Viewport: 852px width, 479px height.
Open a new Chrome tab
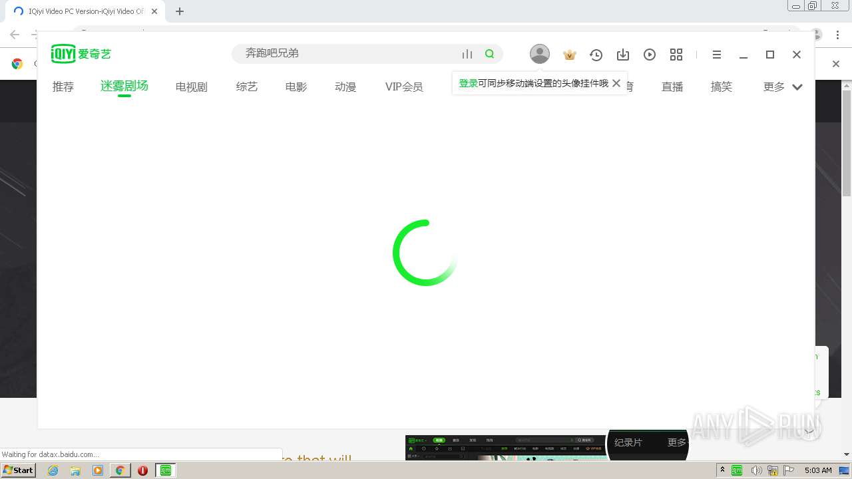pyautogui.click(x=180, y=11)
